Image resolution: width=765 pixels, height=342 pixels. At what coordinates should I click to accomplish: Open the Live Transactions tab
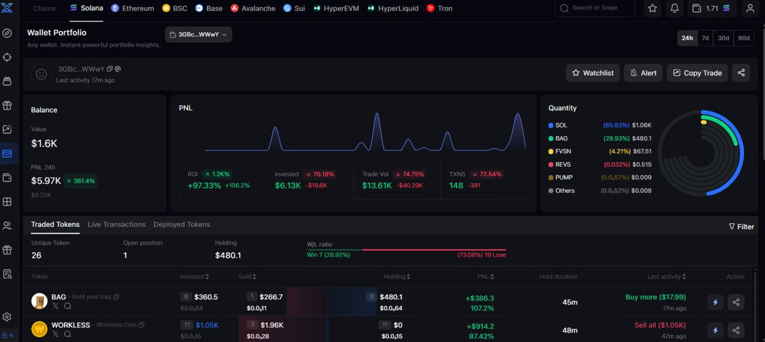[117, 225]
